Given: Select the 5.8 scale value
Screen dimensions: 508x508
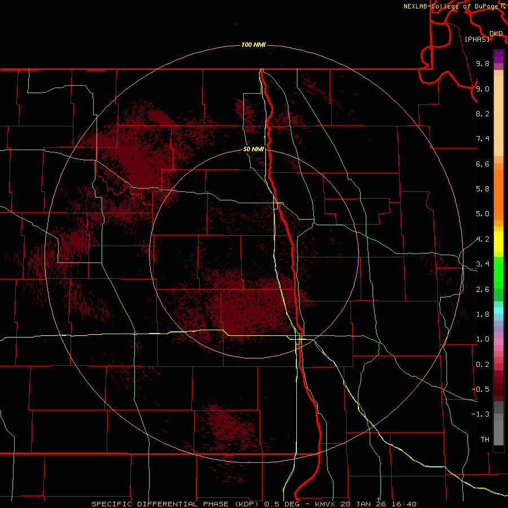Looking at the screenshot, I should [483, 189].
